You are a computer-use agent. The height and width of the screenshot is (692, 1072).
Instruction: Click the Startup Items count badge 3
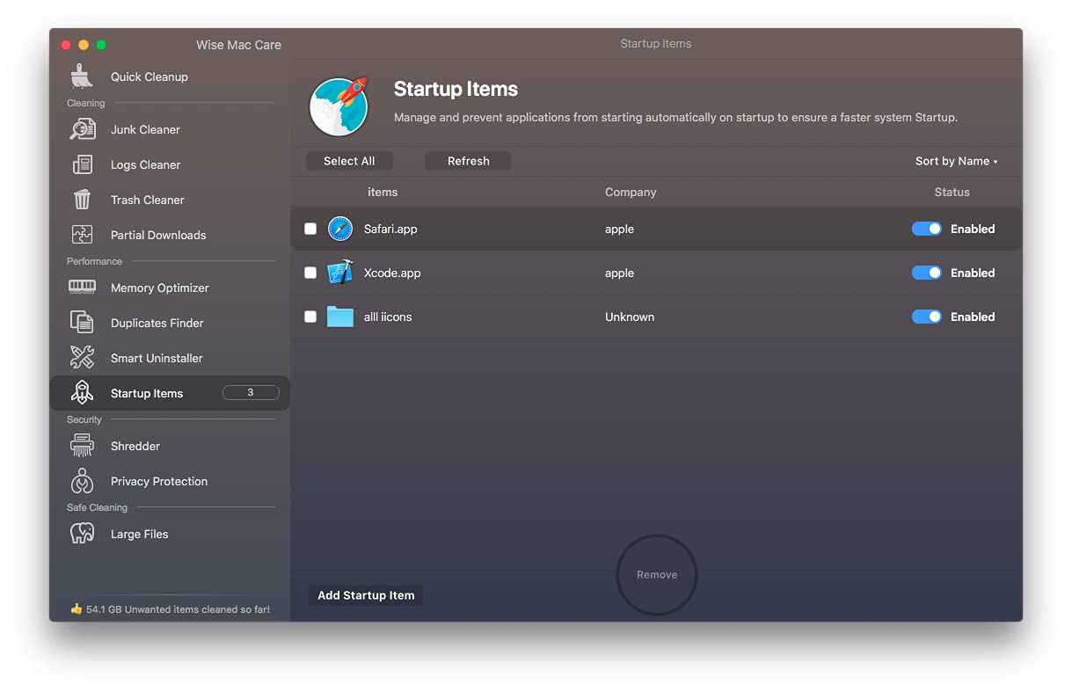coord(251,393)
